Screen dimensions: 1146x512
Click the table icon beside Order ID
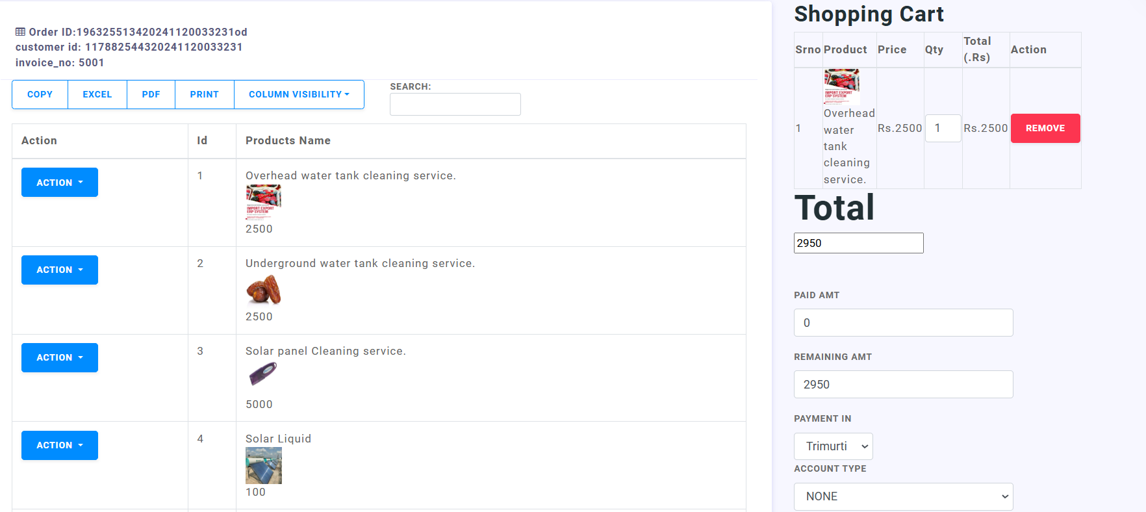pos(21,32)
